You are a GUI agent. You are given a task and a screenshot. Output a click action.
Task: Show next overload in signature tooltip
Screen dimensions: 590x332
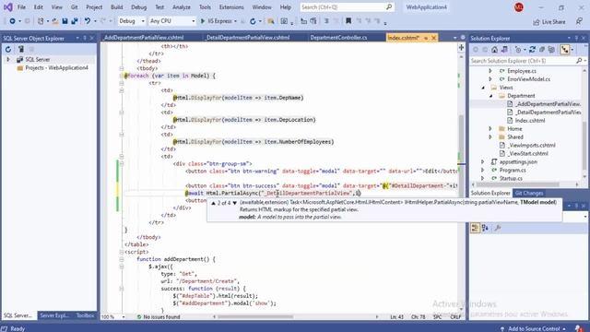tap(235, 203)
